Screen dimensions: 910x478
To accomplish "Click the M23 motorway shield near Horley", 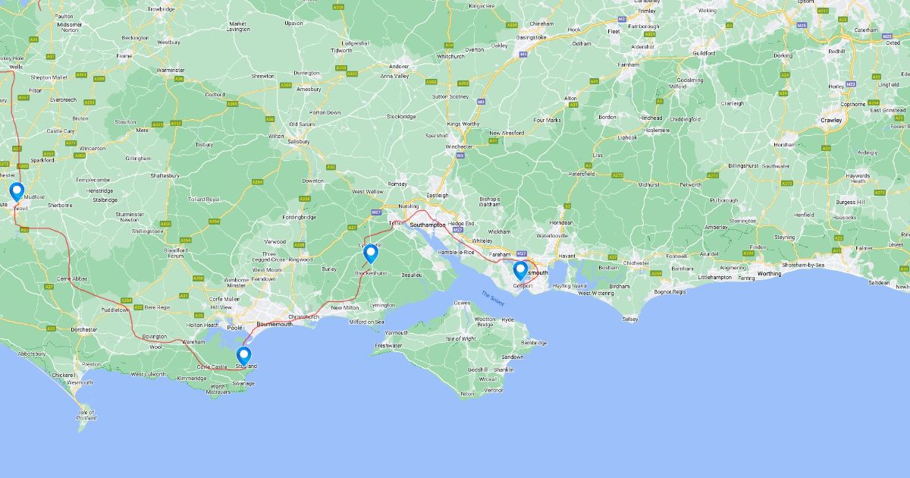I will point(851,83).
